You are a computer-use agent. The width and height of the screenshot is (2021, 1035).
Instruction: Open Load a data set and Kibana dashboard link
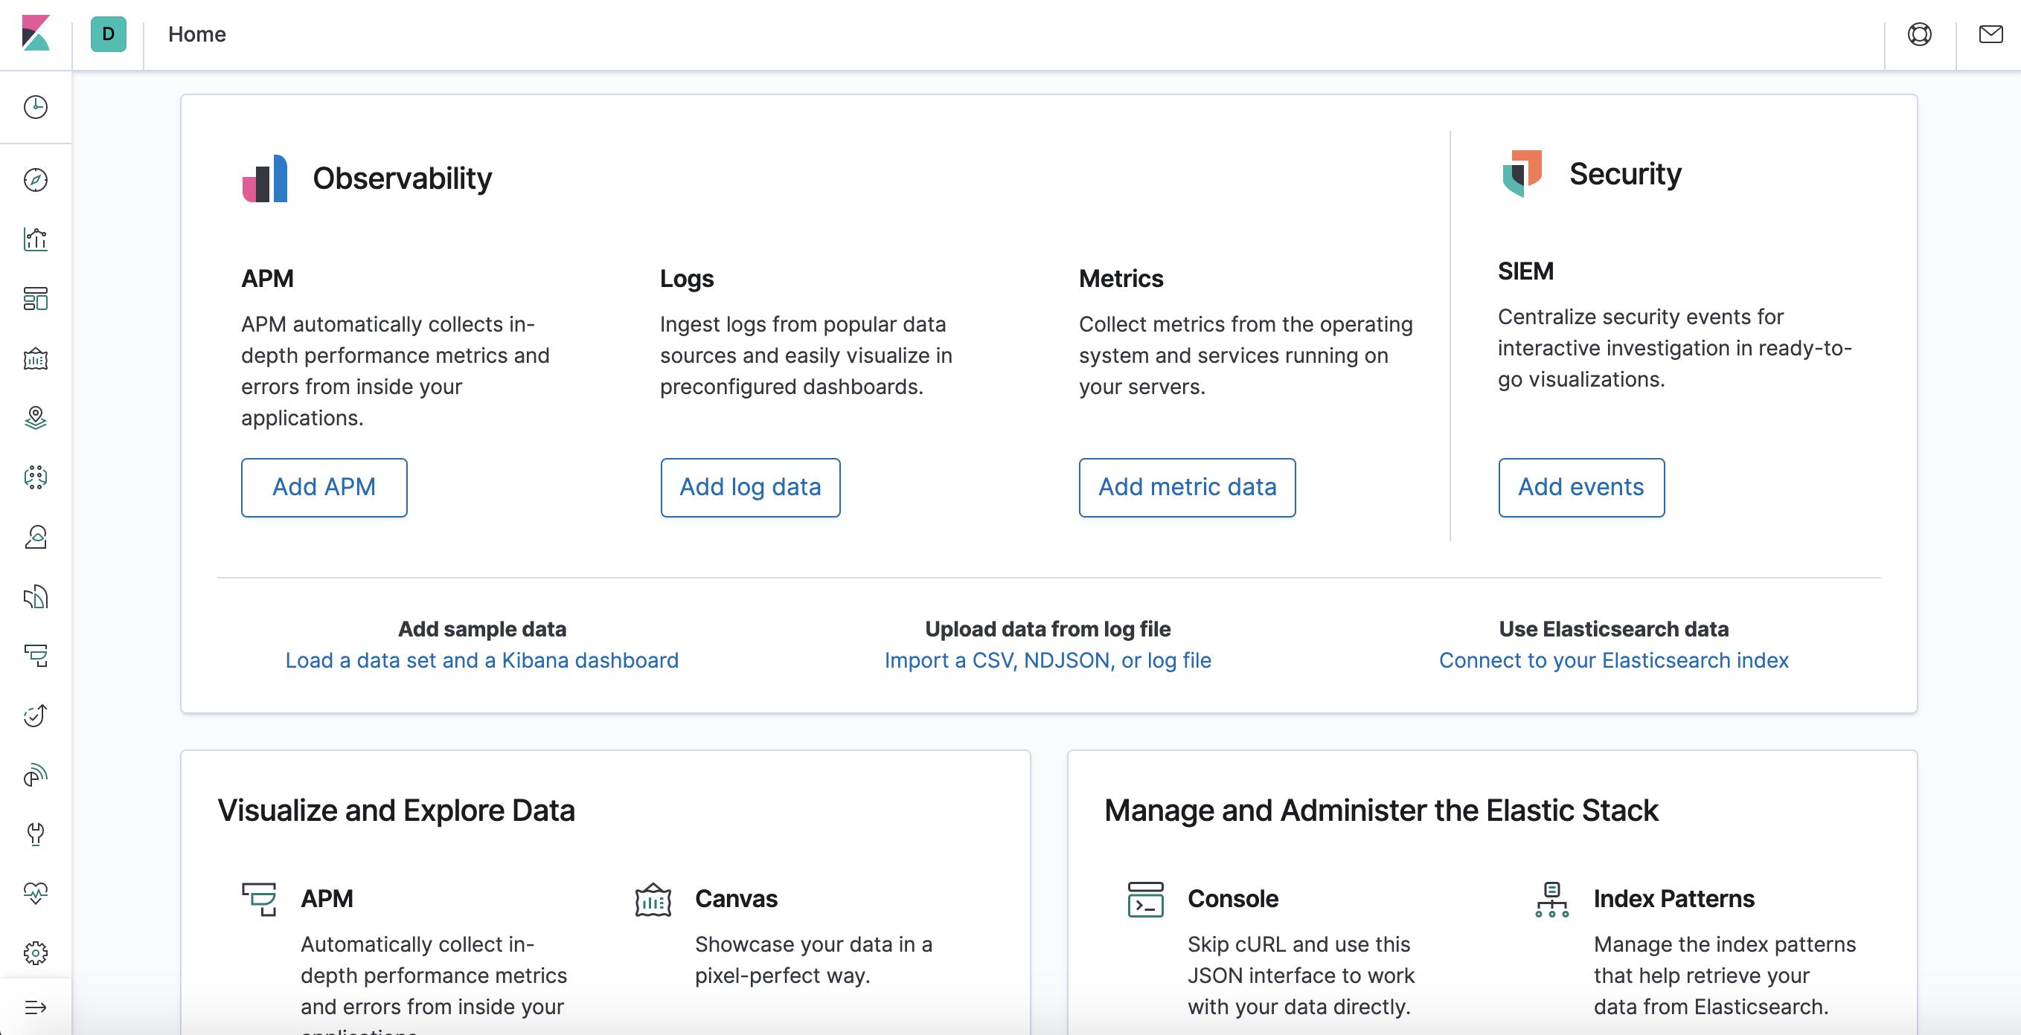481,660
